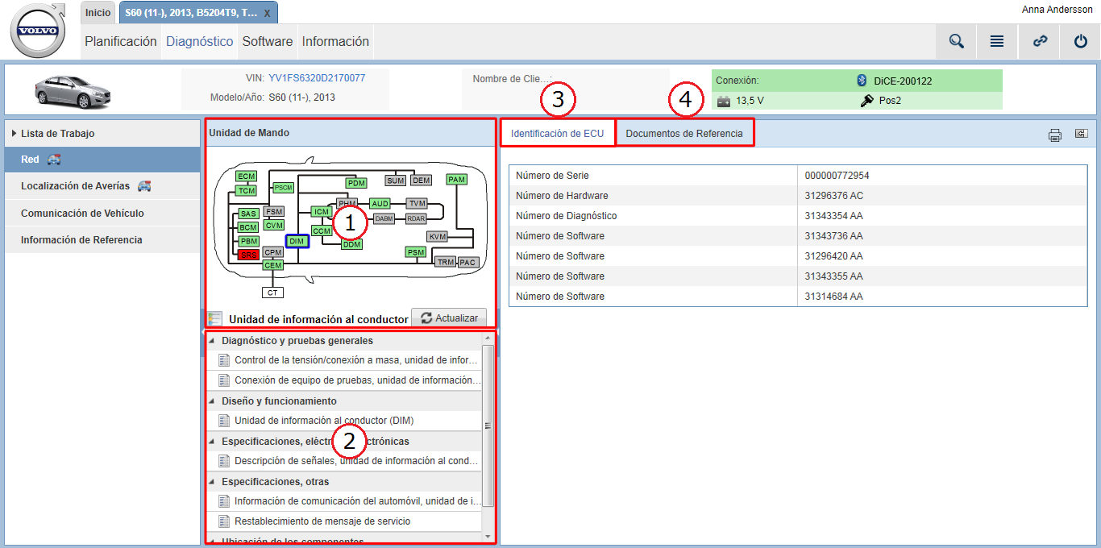Select the KVM control unit node
This screenshot has height=548, width=1101.
pos(437,236)
